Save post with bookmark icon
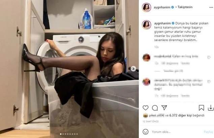Viewport: 214px width, 138px height. 201,108
